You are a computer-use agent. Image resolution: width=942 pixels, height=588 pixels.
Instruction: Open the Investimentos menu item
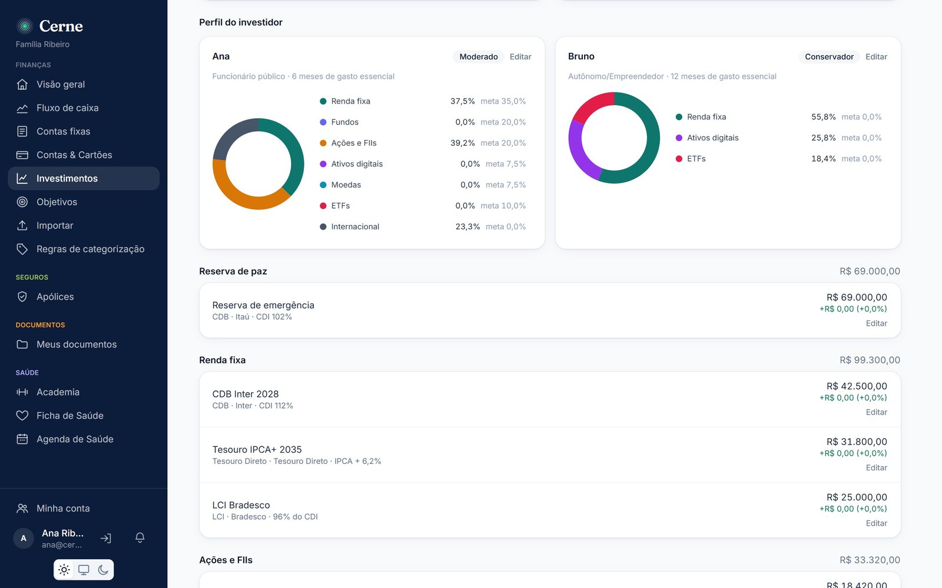(84, 178)
